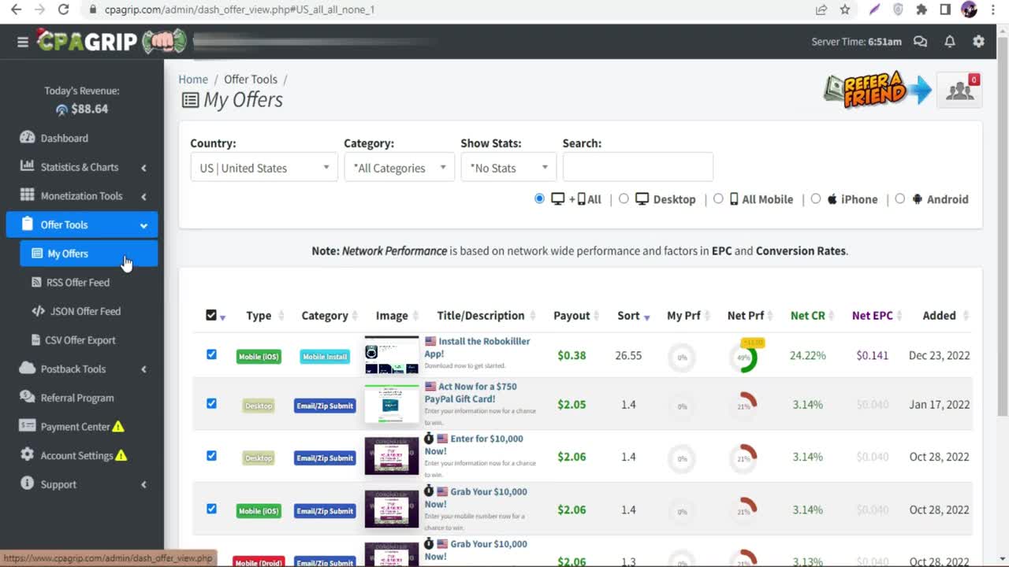Open the notifications bell
Screen dimensions: 1009x567
[950, 42]
